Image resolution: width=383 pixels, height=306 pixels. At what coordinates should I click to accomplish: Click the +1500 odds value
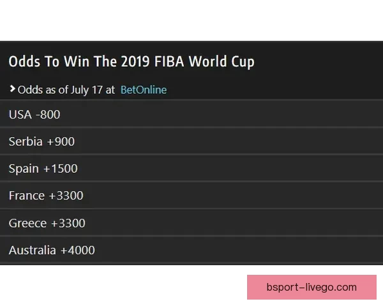(x=61, y=169)
